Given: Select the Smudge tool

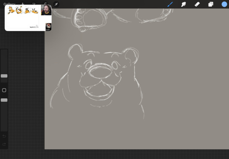Looking at the screenshot, I should click(184, 4).
